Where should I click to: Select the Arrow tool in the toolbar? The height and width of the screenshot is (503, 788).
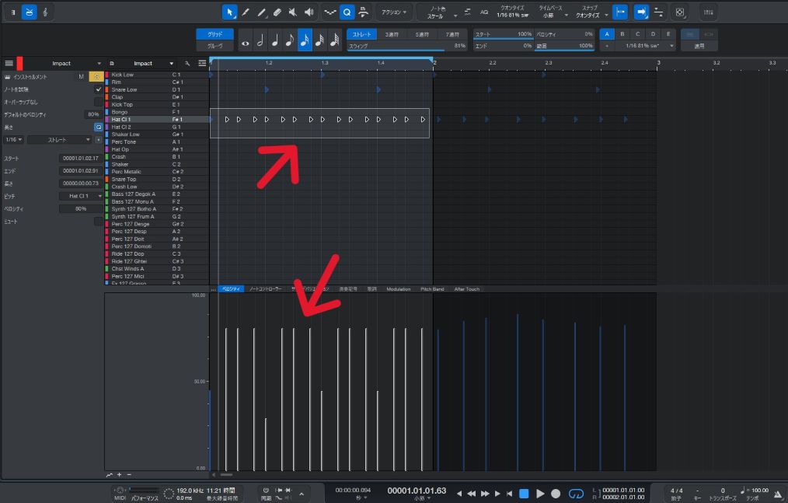click(229, 12)
